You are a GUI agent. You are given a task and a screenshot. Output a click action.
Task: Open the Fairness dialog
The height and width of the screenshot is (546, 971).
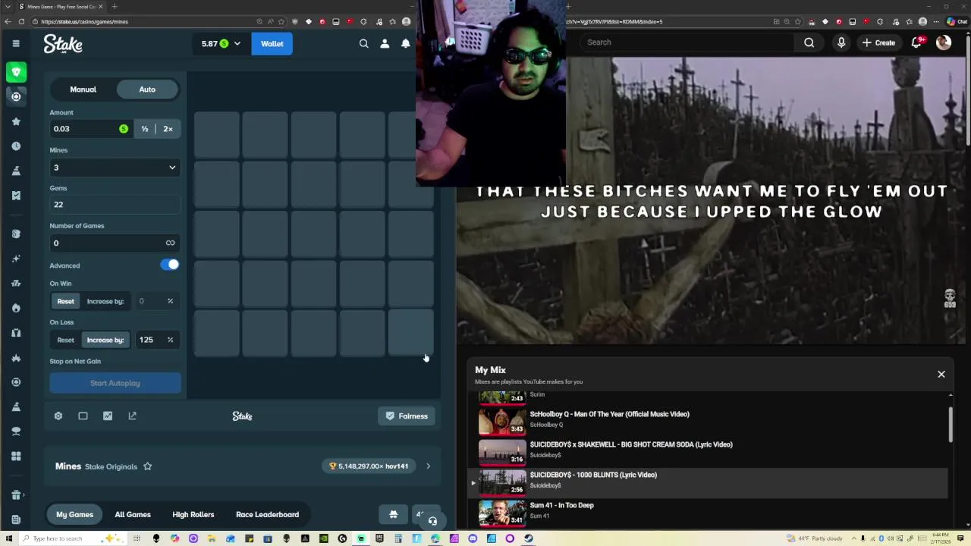(407, 416)
